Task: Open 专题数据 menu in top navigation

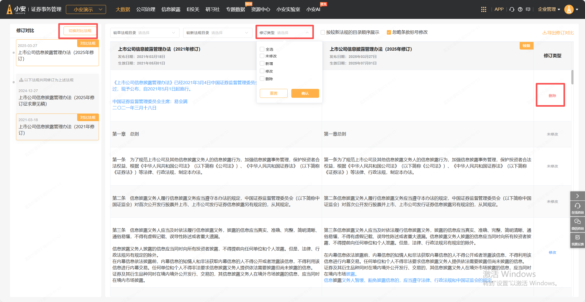Action: [x=235, y=9]
